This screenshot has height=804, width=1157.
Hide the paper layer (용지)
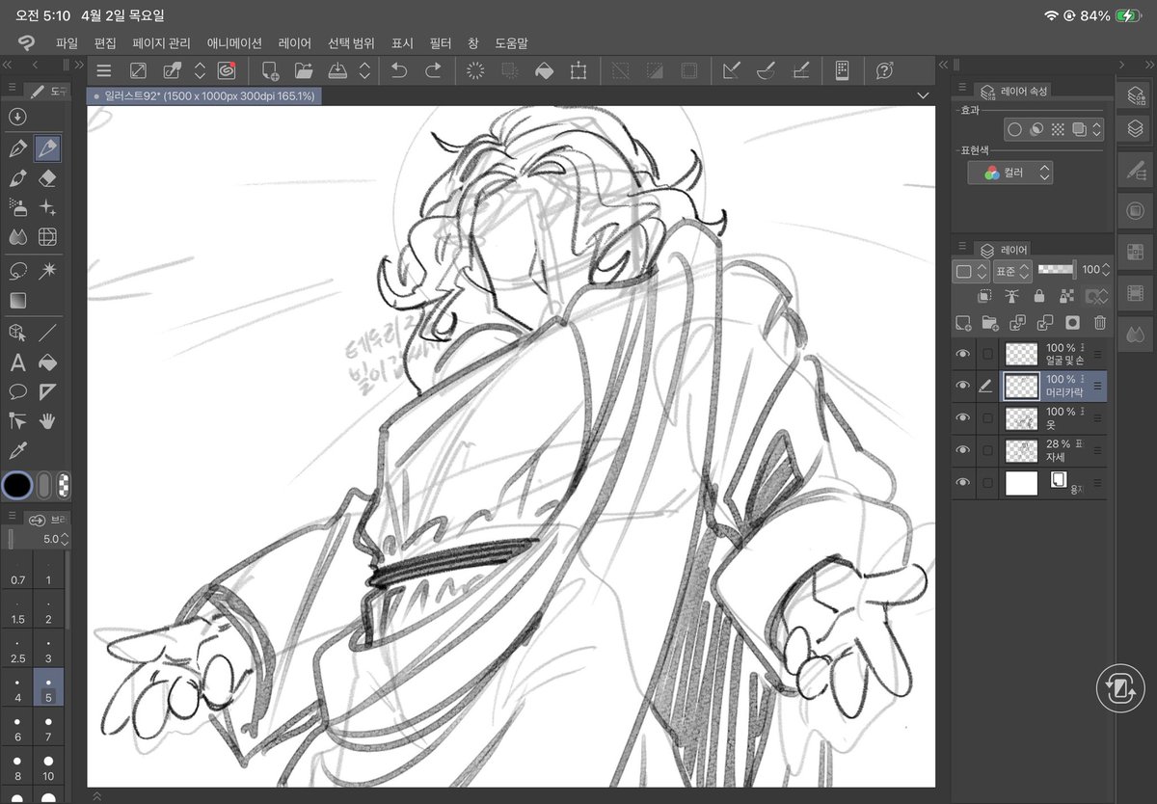[x=962, y=482]
